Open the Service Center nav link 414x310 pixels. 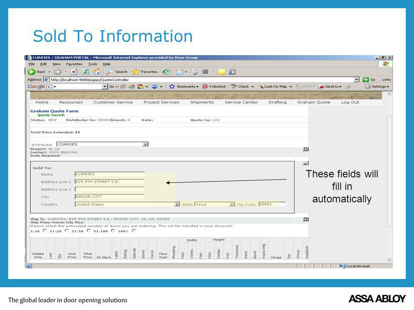pyautogui.click(x=241, y=102)
